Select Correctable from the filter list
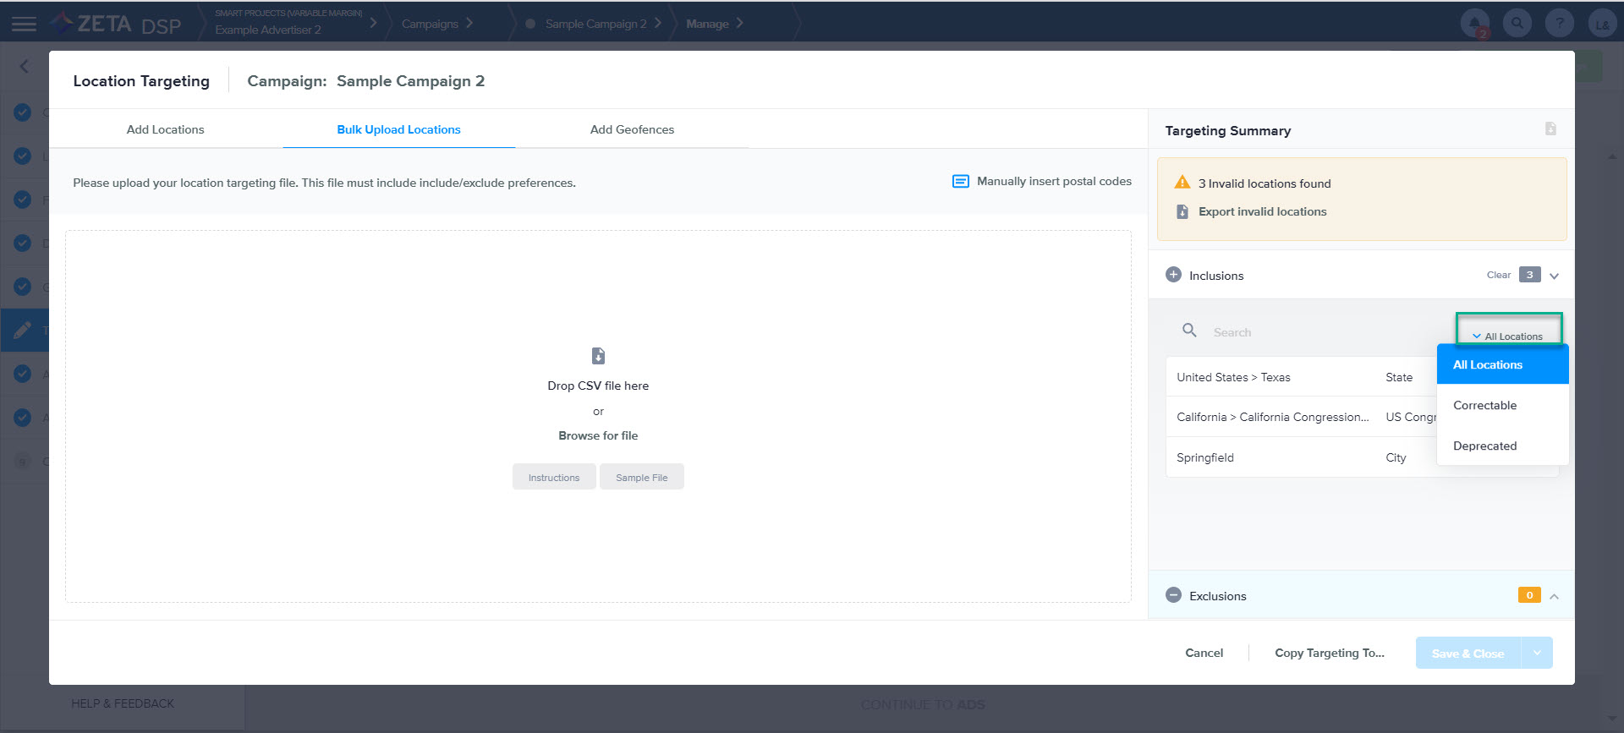1624x733 pixels. (1484, 406)
